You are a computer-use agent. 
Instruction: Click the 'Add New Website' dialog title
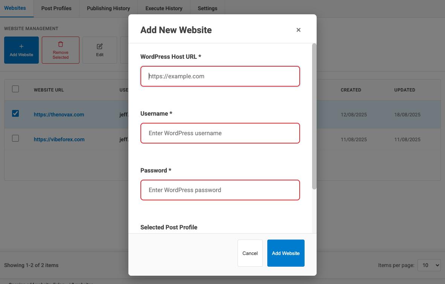[x=176, y=30]
